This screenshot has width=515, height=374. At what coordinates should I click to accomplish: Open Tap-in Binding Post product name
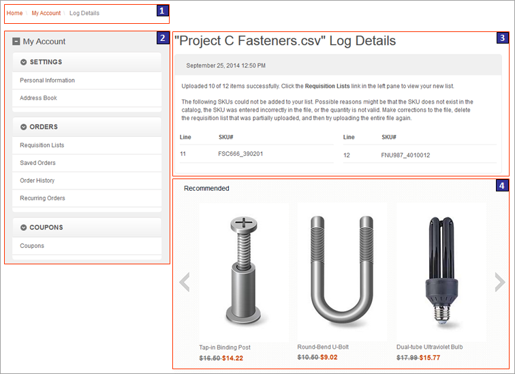[225, 347]
